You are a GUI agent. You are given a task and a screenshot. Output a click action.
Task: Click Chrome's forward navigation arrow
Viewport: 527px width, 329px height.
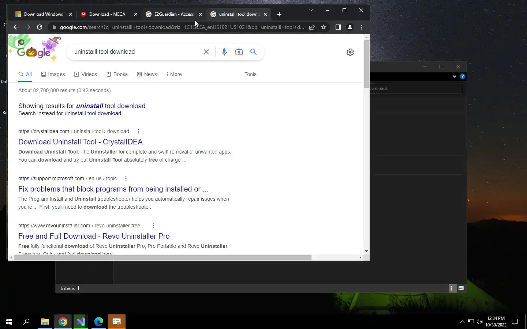(28, 27)
